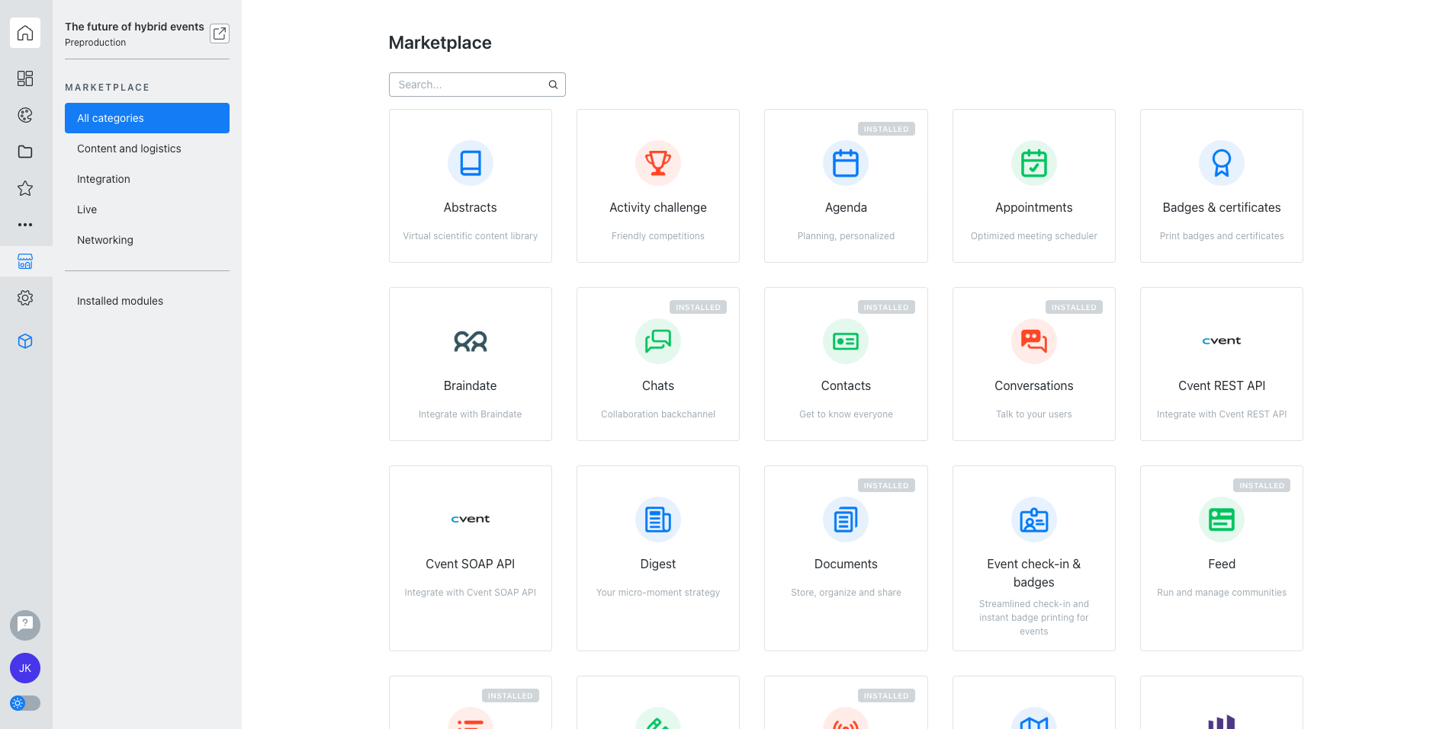Click the Marketplace page heading
The image size is (1449, 729).
[x=440, y=43]
